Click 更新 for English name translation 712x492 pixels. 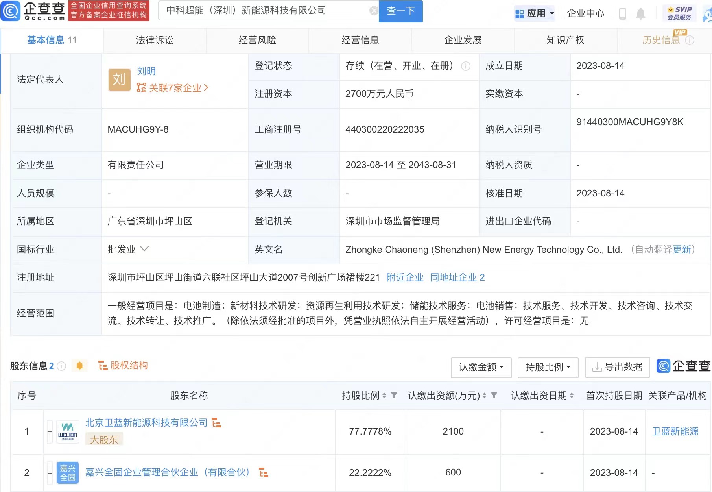click(682, 250)
